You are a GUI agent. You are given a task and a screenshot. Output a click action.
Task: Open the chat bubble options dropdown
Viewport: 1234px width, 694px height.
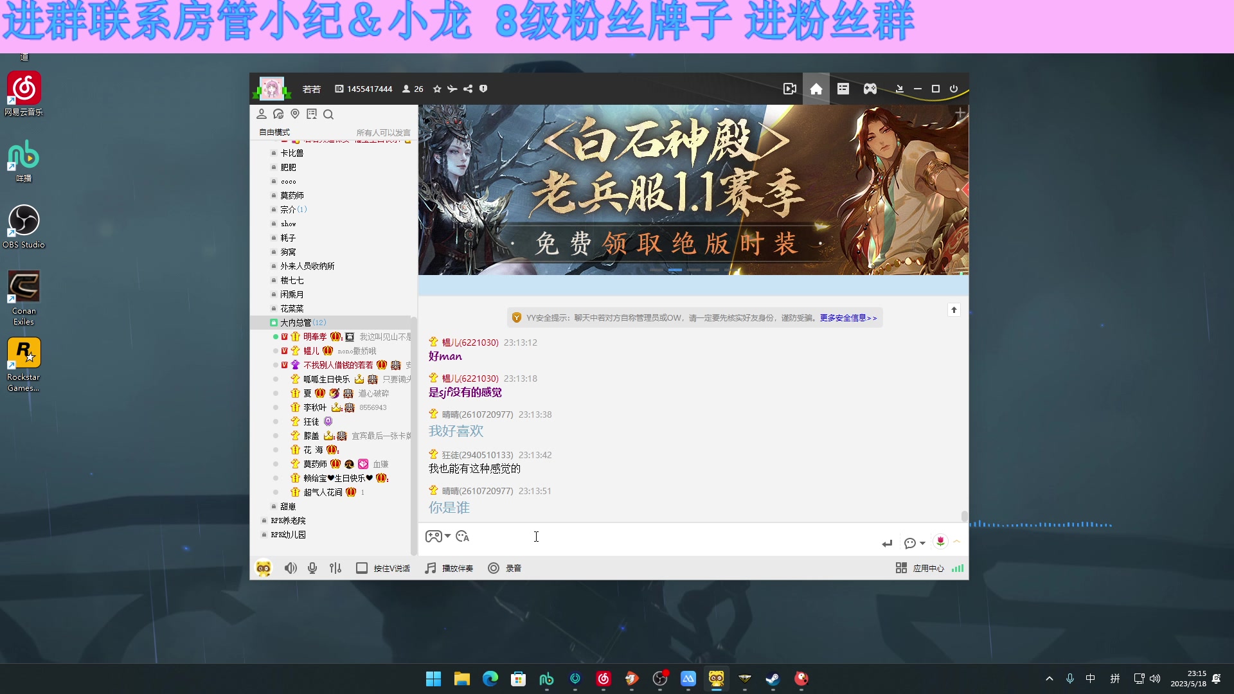click(x=915, y=544)
